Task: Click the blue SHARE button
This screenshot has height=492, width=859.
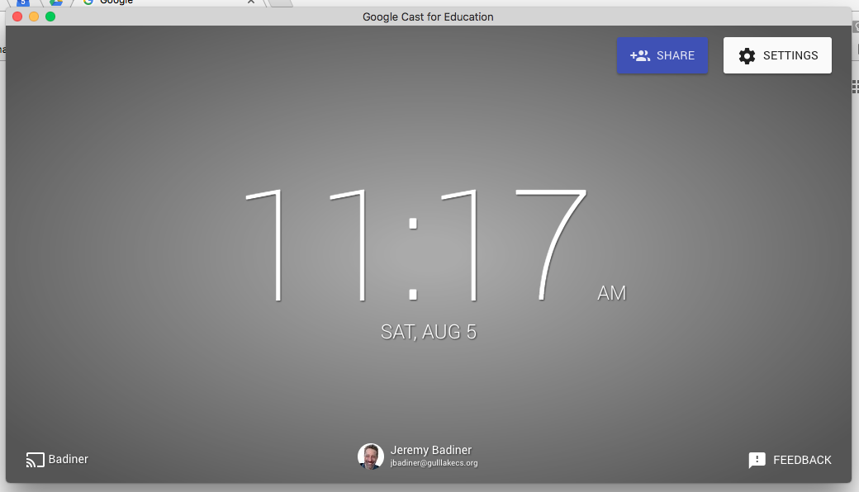Action: (662, 55)
